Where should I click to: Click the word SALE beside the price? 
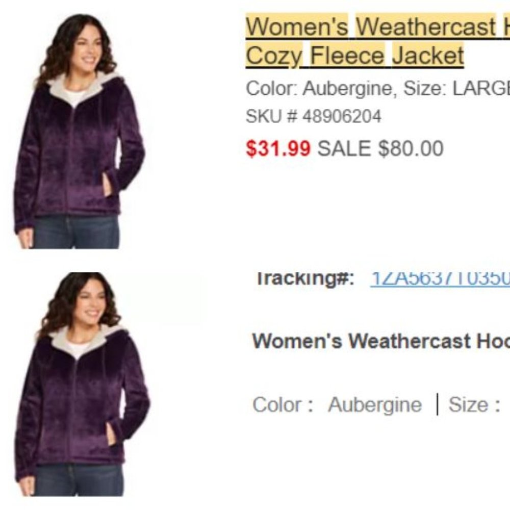[344, 148]
